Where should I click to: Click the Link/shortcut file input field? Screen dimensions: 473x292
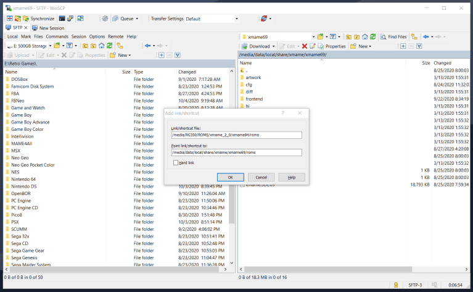pos(236,135)
